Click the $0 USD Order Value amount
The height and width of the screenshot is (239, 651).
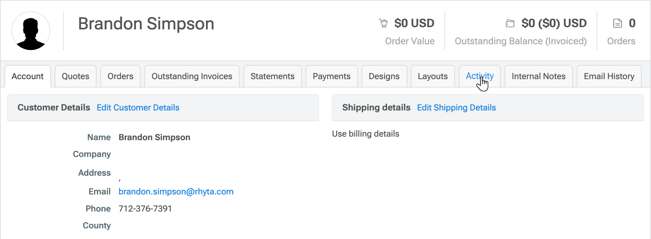(x=414, y=23)
